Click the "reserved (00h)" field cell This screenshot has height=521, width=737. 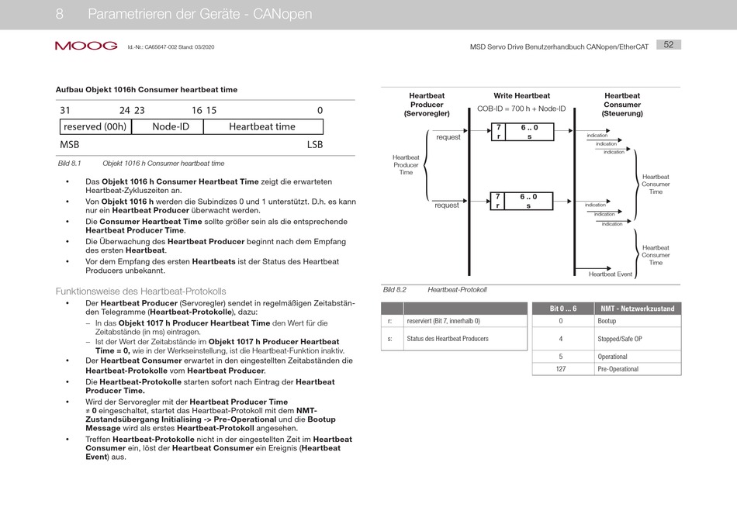(x=95, y=127)
